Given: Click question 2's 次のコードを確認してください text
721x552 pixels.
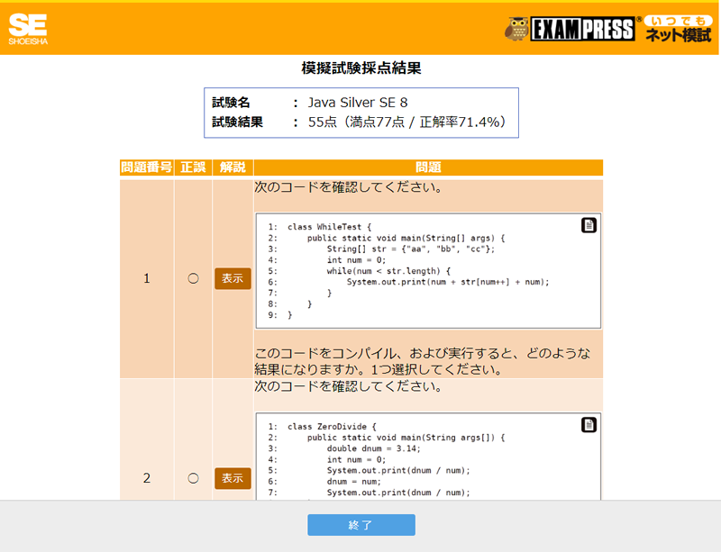Looking at the screenshot, I should [x=348, y=386].
